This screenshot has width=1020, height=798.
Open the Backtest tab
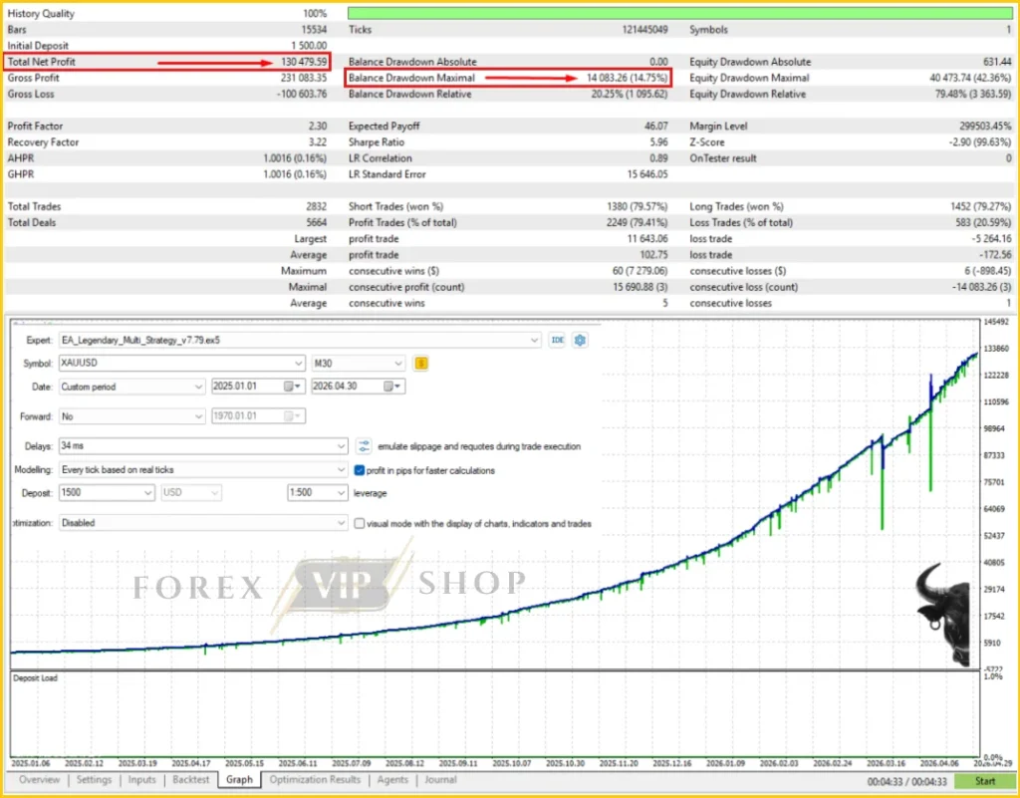pos(190,779)
